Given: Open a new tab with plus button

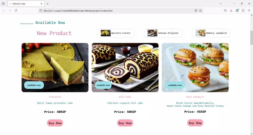Looking at the screenshot, I should 48,4.
